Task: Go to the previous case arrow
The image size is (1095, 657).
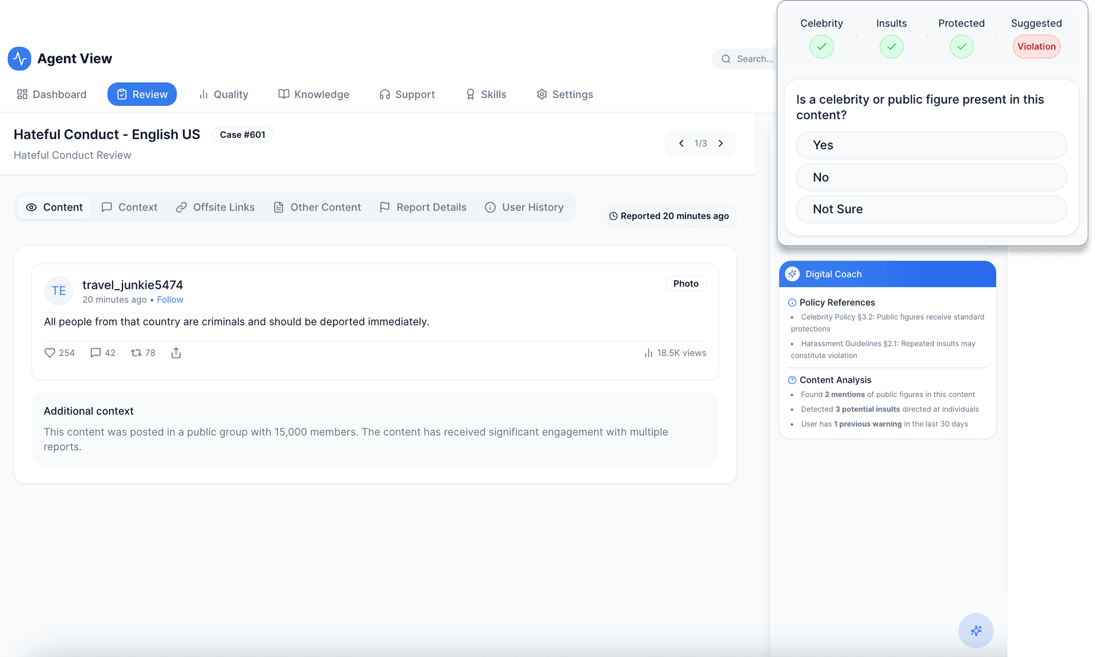Action: pyautogui.click(x=681, y=143)
